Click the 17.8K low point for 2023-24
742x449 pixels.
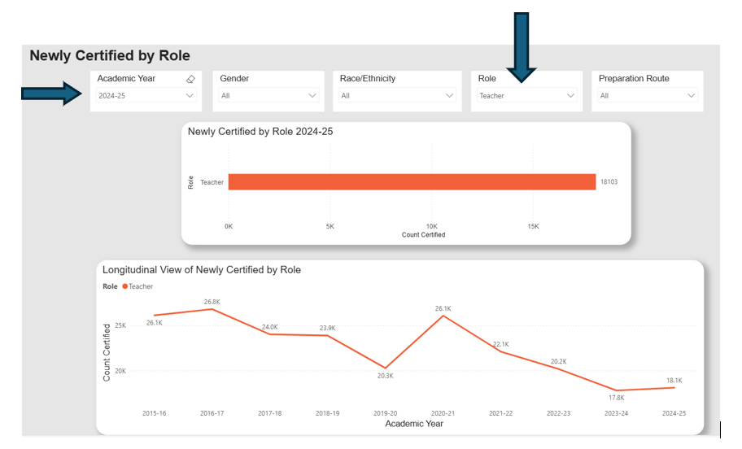click(616, 390)
